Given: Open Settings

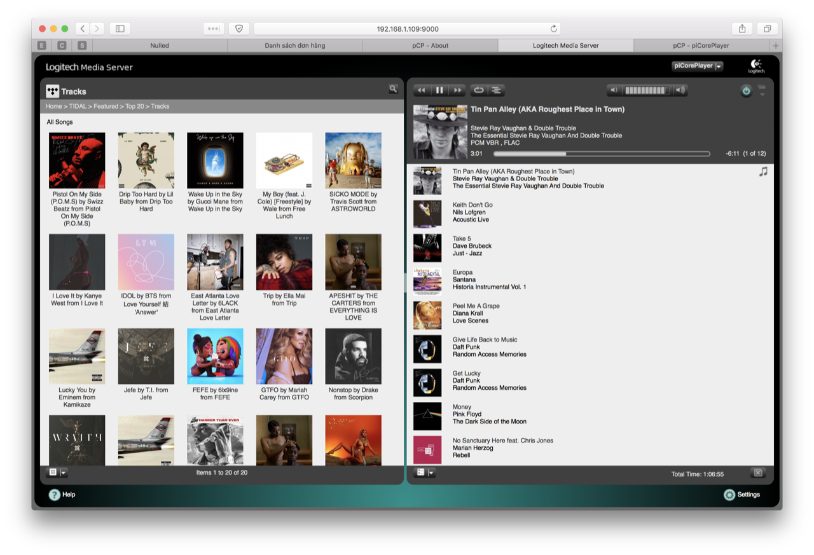Looking at the screenshot, I should [x=742, y=495].
